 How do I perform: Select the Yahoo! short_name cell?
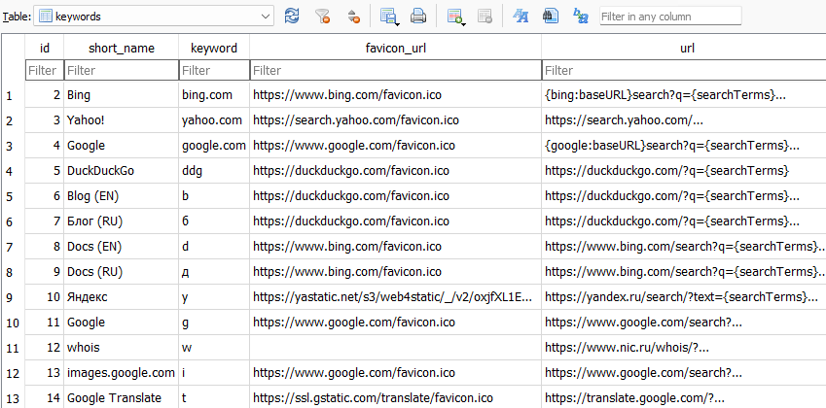tap(122, 120)
